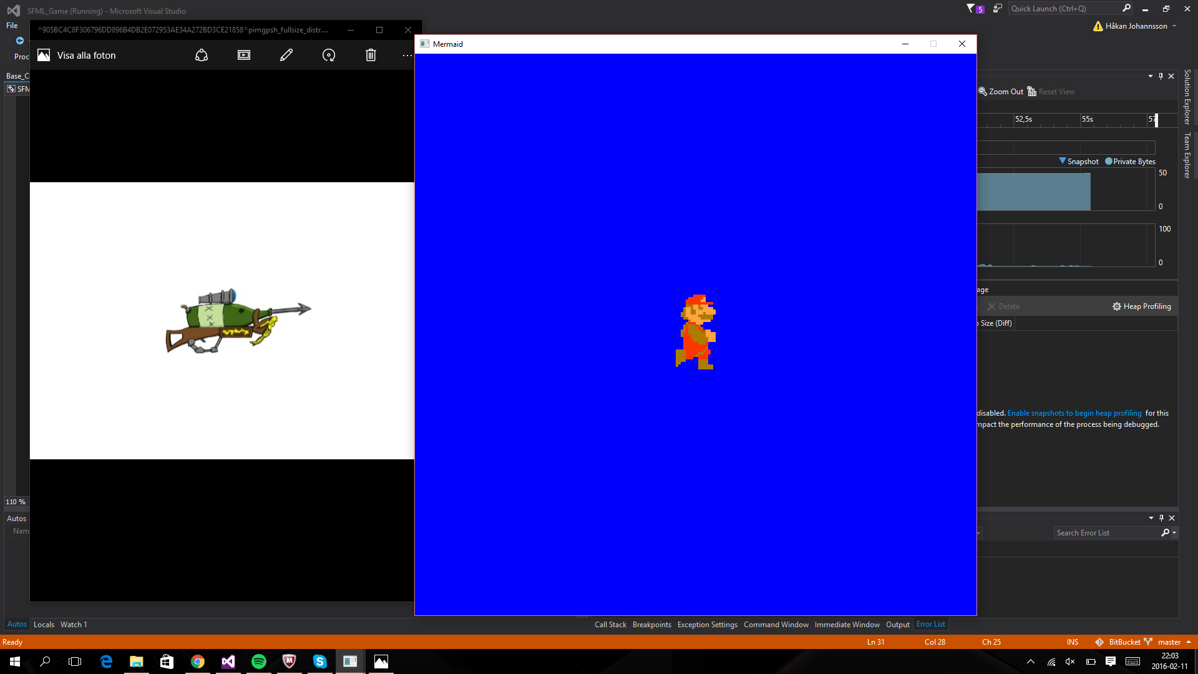Delete the photo with the trash icon
Screen dimensions: 1198x674
coord(371,56)
